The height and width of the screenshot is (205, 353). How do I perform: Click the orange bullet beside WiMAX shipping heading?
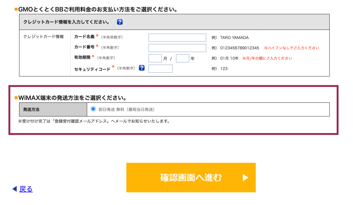click(x=16, y=98)
